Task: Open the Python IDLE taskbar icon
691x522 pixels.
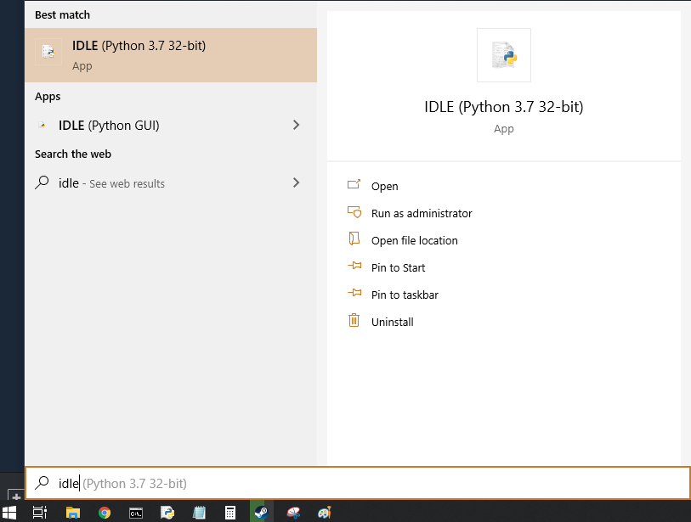Action: 167,513
